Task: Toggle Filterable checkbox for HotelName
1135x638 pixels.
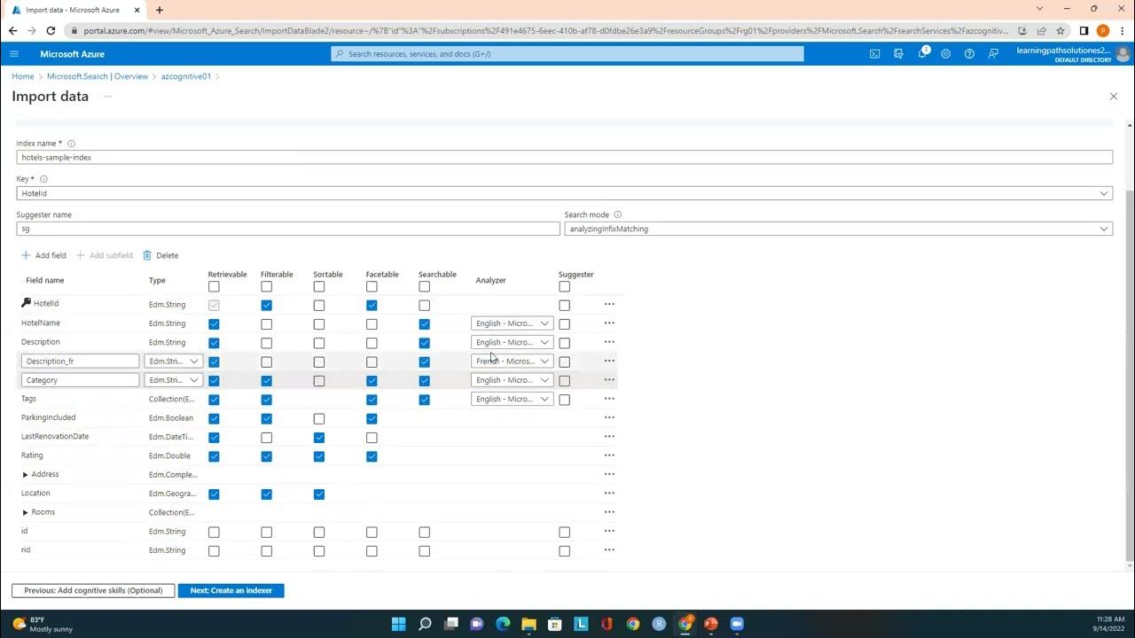Action: (x=267, y=324)
